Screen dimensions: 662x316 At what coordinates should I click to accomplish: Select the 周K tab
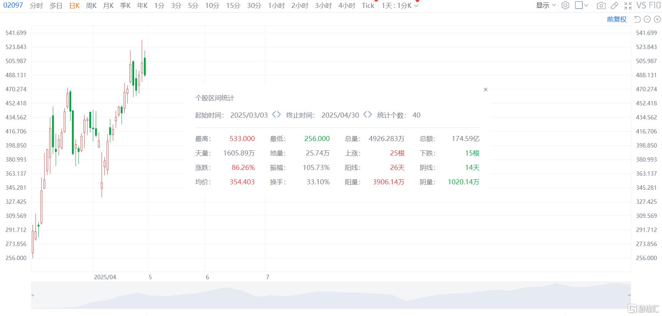(91, 5)
